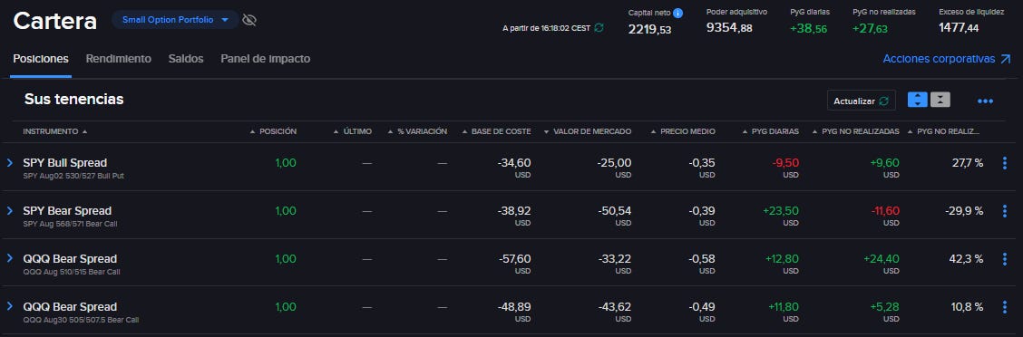Screen dimensions: 1023x337
Task: Open the Saldos tab
Action: [x=186, y=59]
